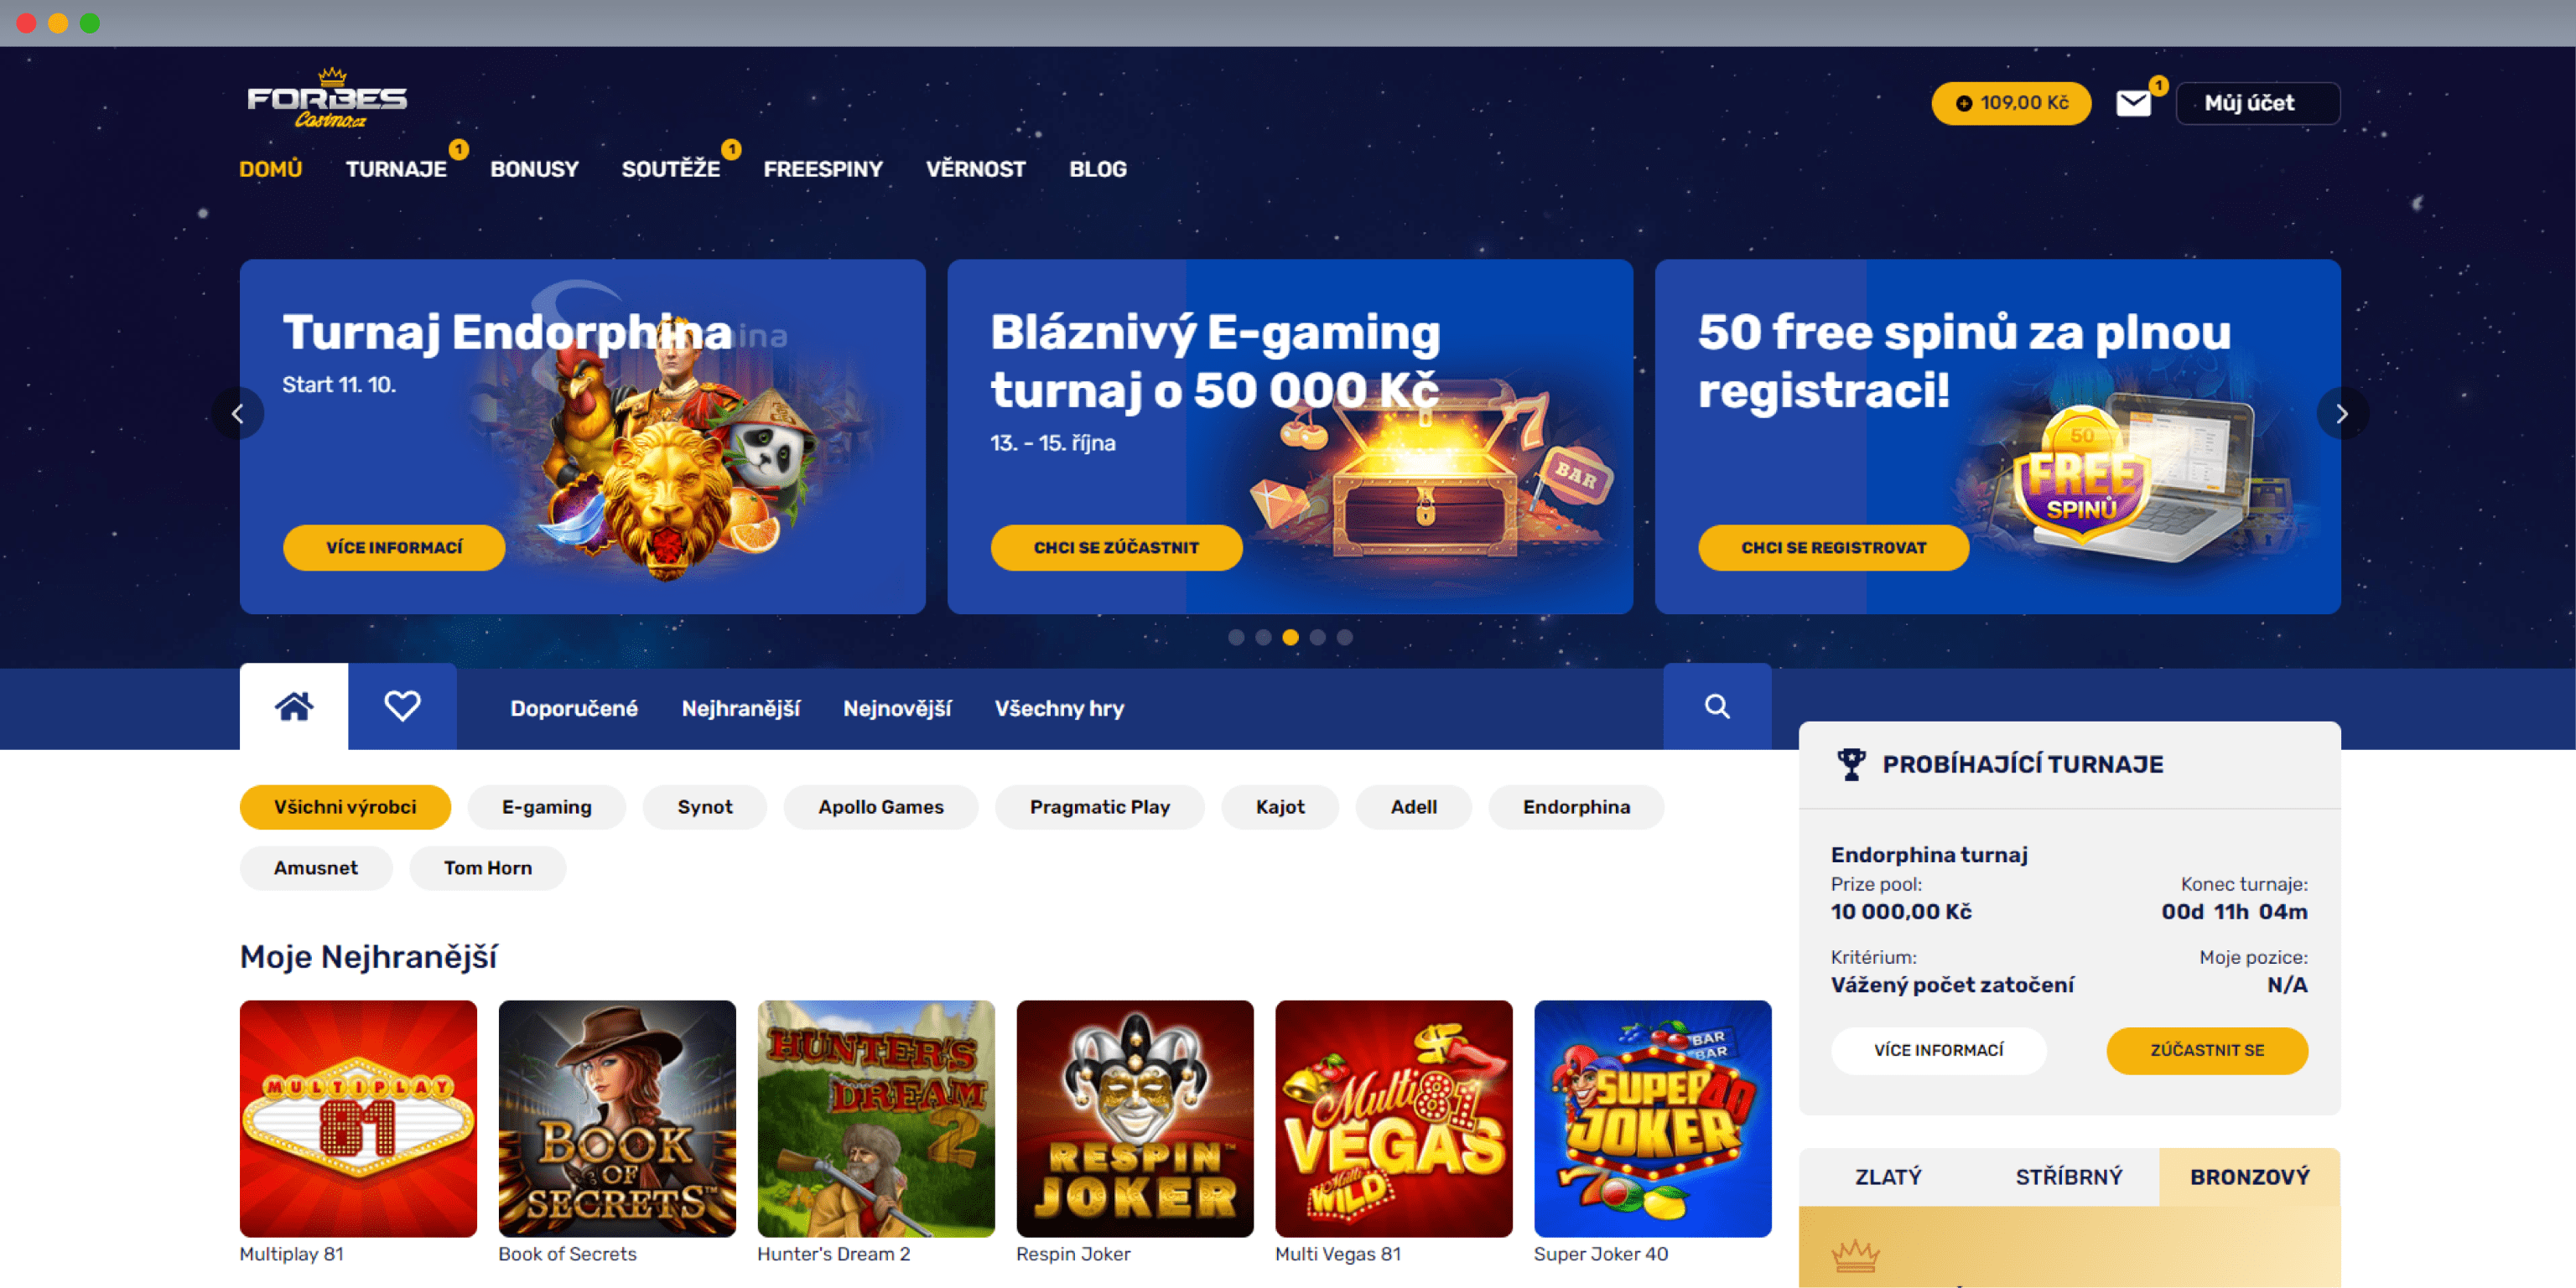Screen dimensions: 2576x1288
Task: Jump to the first carousel dot
Action: pos(1236,637)
